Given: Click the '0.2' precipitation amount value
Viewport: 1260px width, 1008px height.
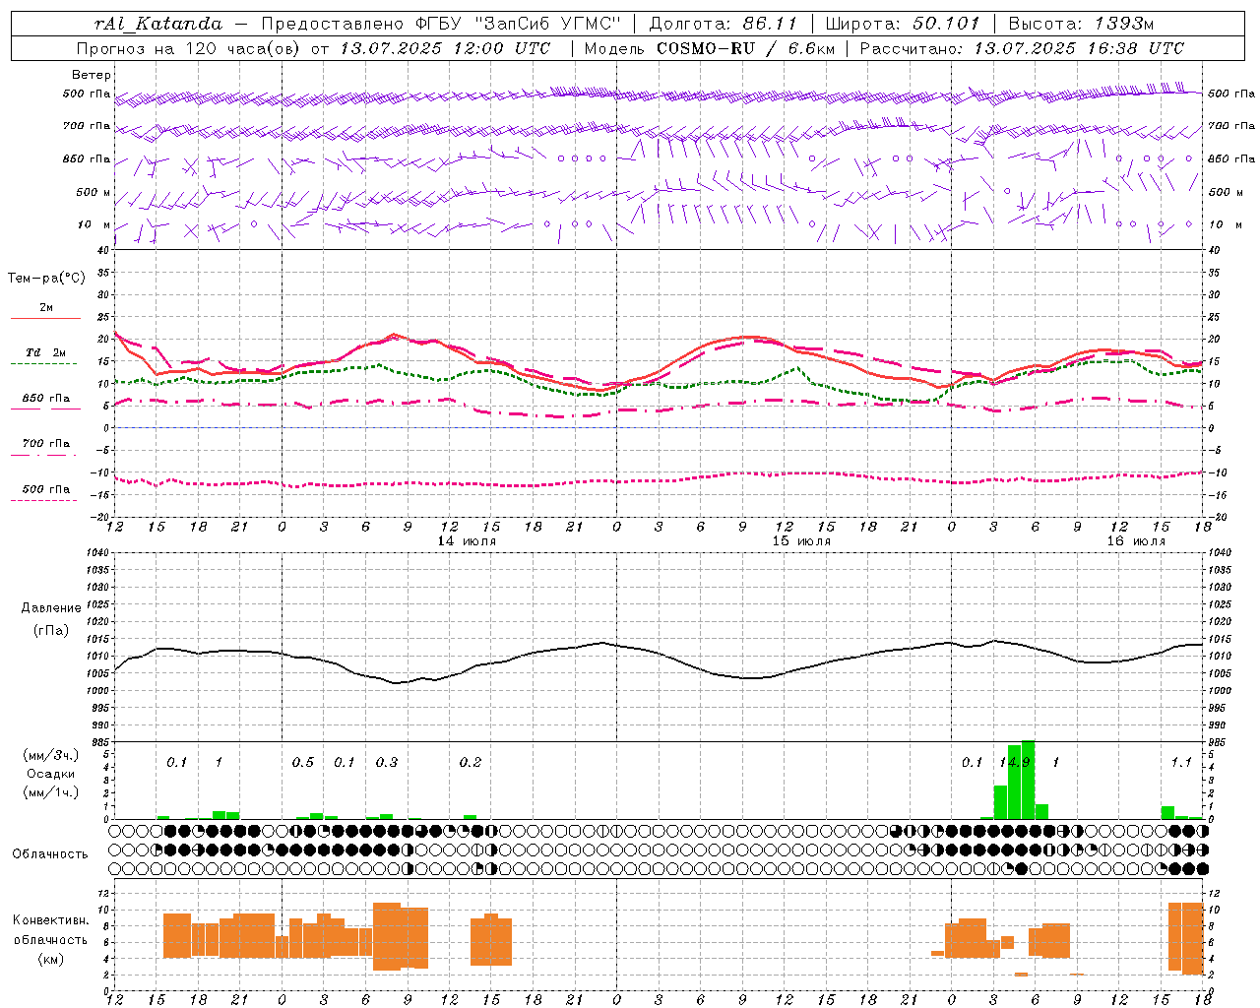Looking at the screenshot, I should coord(471,762).
